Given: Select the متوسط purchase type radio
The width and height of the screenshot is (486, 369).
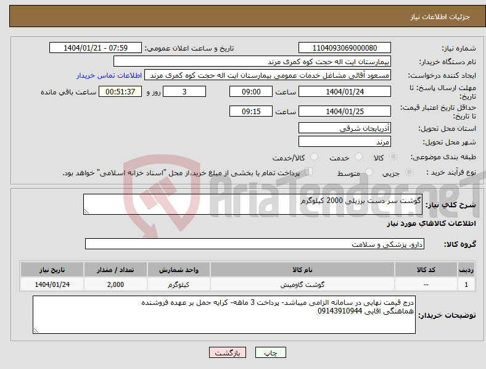Looking at the screenshot, I should (x=369, y=172).
